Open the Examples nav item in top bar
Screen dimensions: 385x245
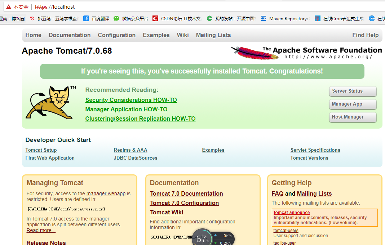tap(156, 35)
